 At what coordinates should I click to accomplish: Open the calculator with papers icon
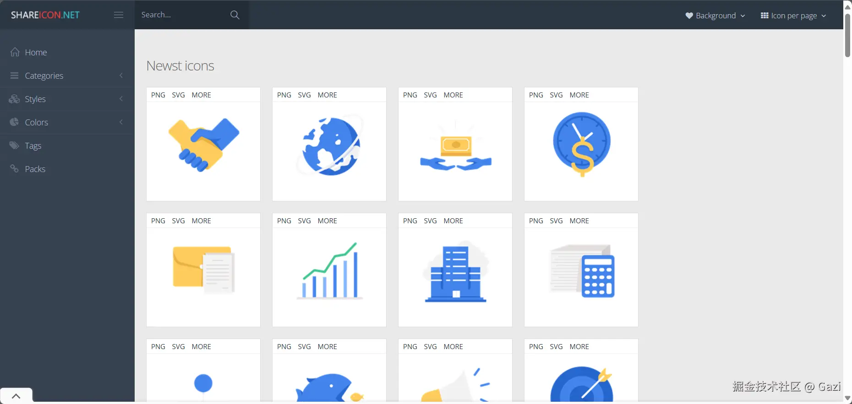(581, 271)
